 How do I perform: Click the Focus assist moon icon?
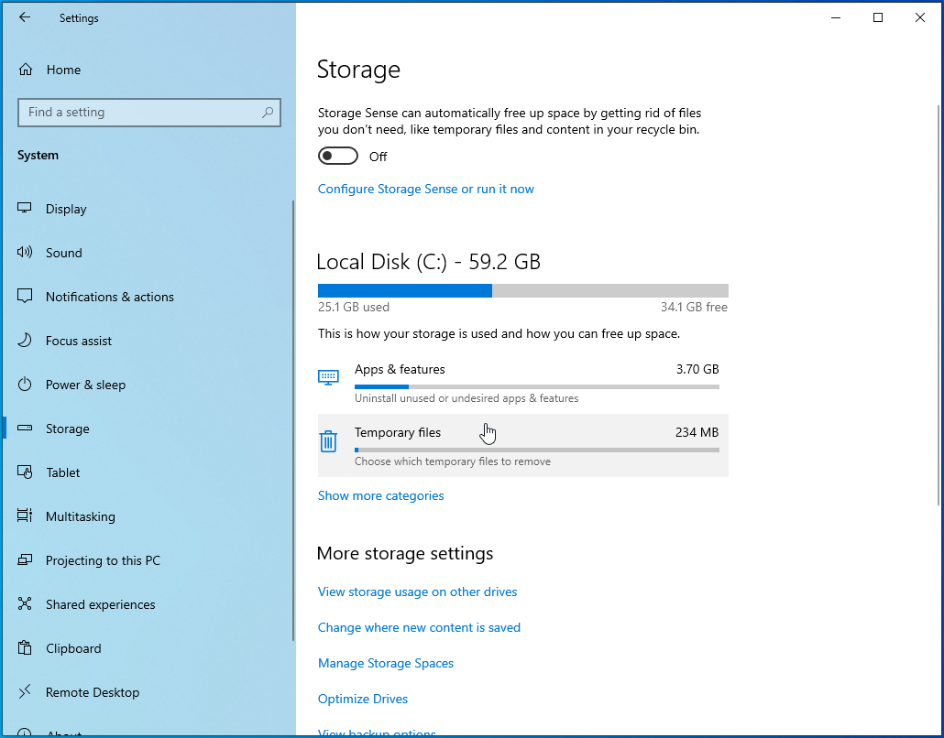tap(26, 341)
